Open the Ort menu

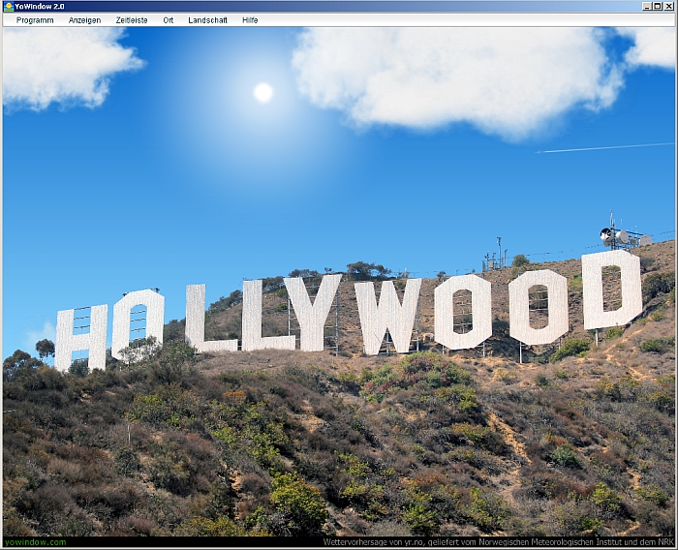tap(169, 20)
